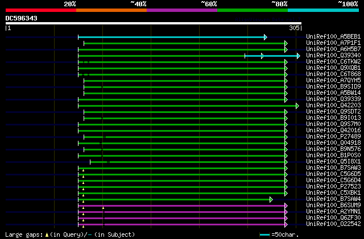Open the UniRef100_Q5I8X1 hit
Image resolution: width=364 pixels, height=239 pixels.
click(333, 162)
